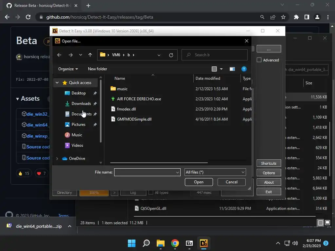The height and width of the screenshot is (251, 335).
Task: Select Pictures in navigation pane
Action: click(79, 125)
